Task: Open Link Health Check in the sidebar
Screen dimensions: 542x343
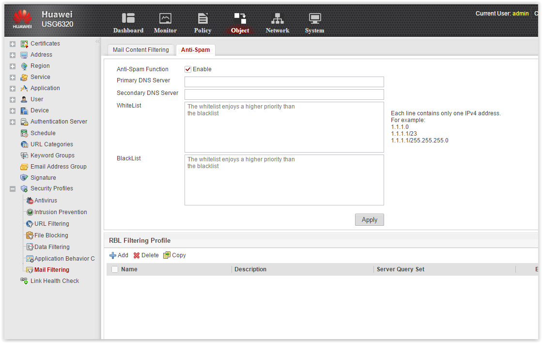Action: click(55, 281)
